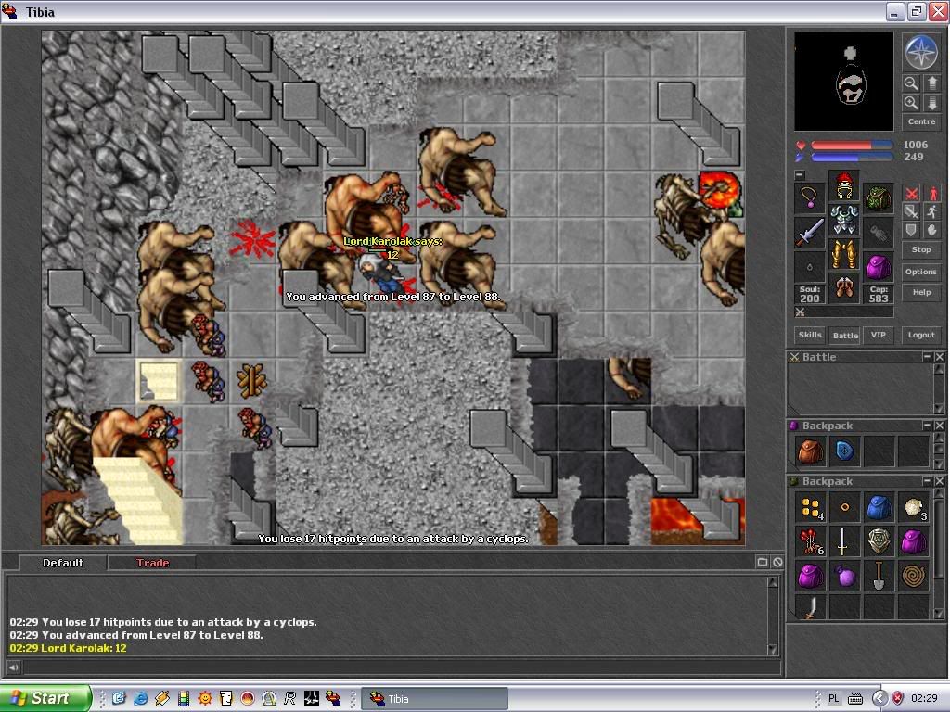Minimize the Backpack panel with gold coins
This screenshot has height=712, width=950.
[x=927, y=481]
